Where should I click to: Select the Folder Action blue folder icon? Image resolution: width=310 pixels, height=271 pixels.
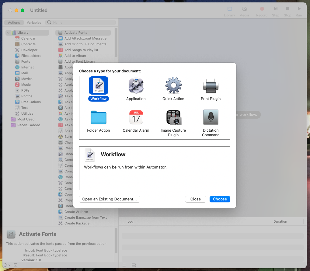98,117
